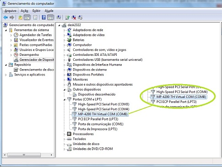Click the Teclados keyboard icon
This screenshot has width=222, height=167.
[69, 139]
